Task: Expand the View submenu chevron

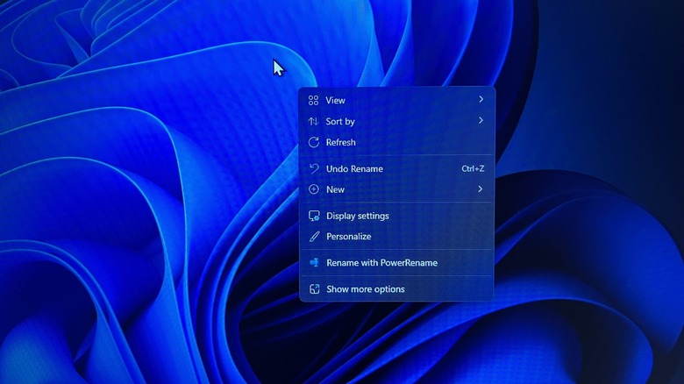Action: tap(481, 99)
